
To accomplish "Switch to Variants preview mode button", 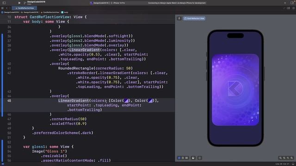I will pyautogui.click(x=186, y=158).
